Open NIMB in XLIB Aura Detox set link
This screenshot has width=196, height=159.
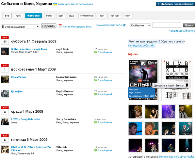pyautogui.click(x=31, y=149)
